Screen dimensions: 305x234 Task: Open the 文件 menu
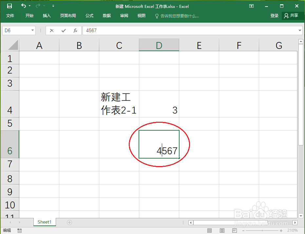pos(10,15)
